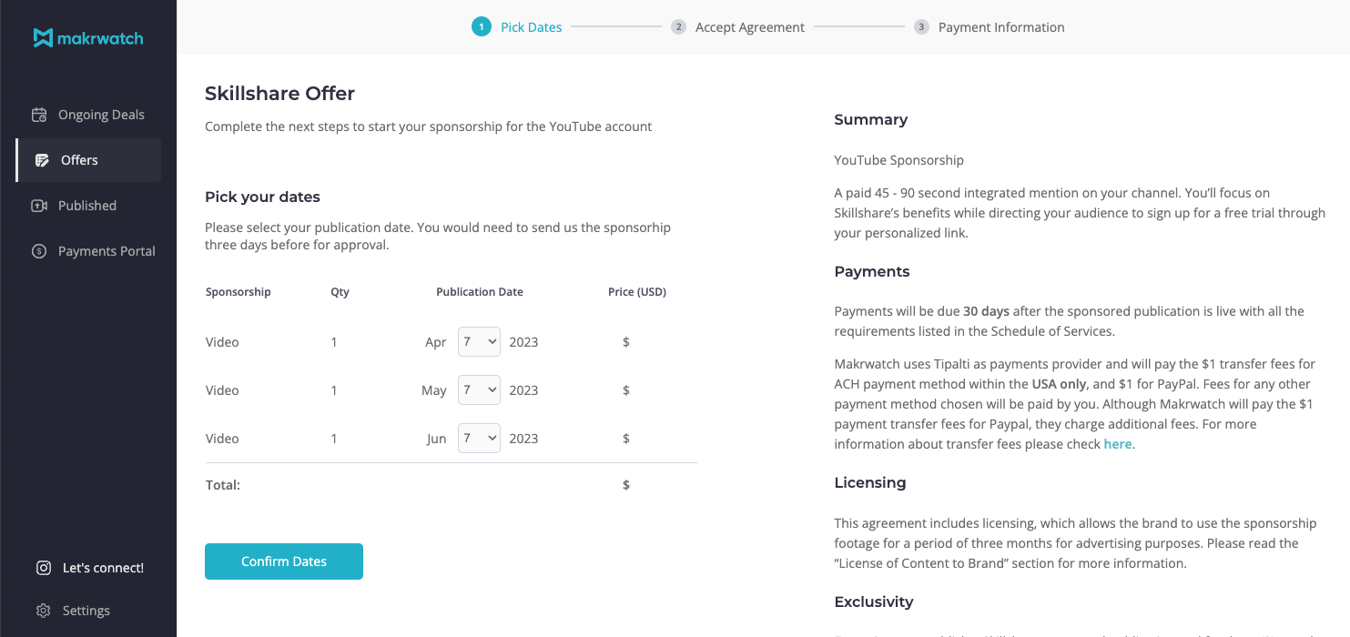
Task: Click the Instagram icon beside Let's connect
Action: (43, 568)
